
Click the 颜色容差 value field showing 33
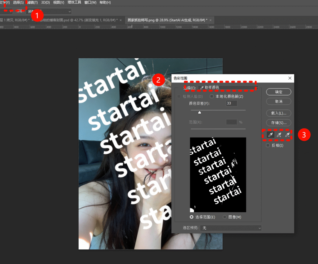(x=231, y=103)
